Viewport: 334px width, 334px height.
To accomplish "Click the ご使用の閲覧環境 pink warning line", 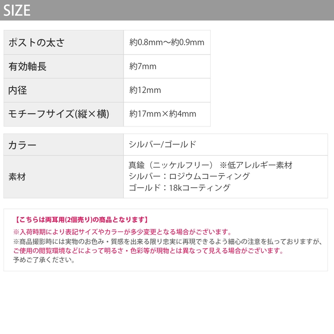I will (x=148, y=250).
